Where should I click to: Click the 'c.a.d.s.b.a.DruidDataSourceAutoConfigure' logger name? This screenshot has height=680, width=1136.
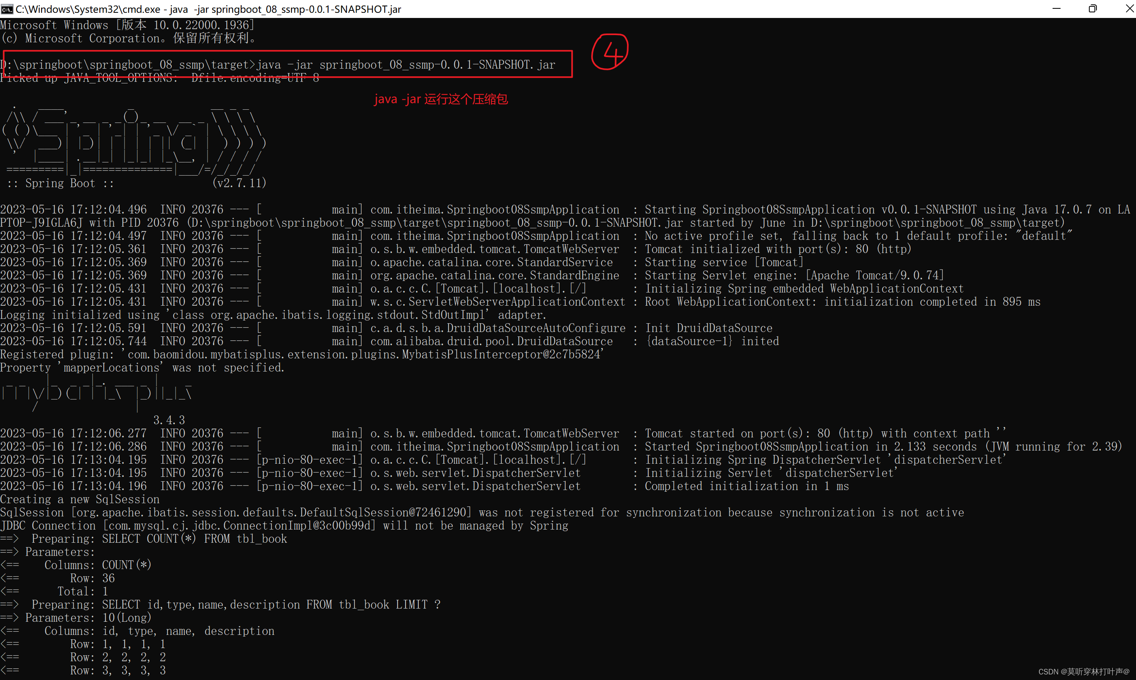(x=498, y=328)
